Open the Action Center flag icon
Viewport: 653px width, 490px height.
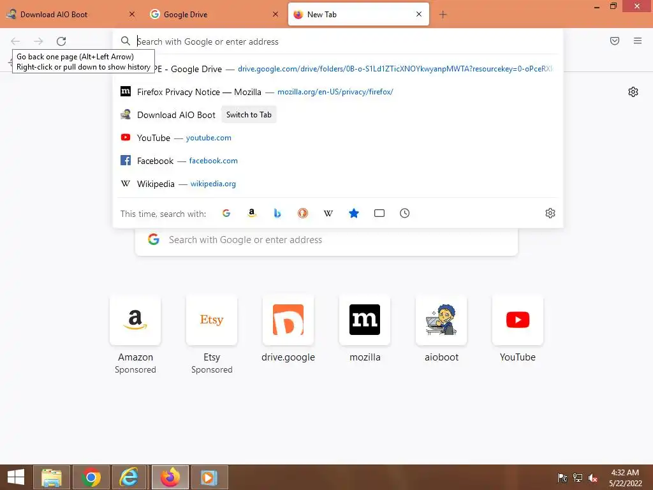pos(562,478)
